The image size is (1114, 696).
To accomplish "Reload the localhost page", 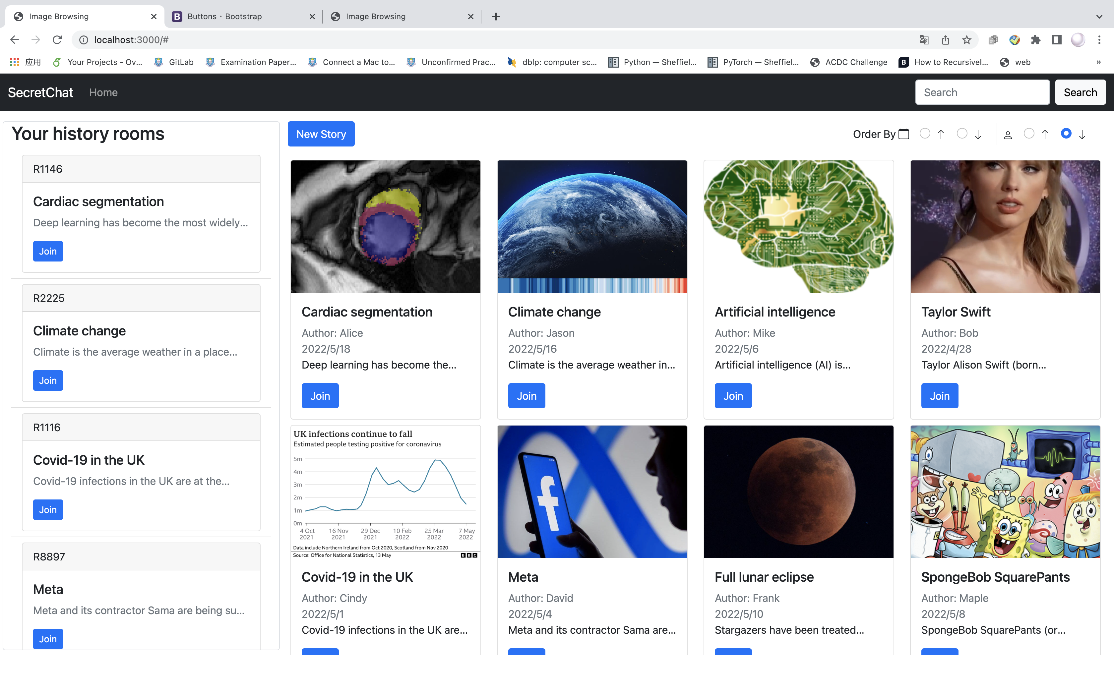I will (x=57, y=40).
